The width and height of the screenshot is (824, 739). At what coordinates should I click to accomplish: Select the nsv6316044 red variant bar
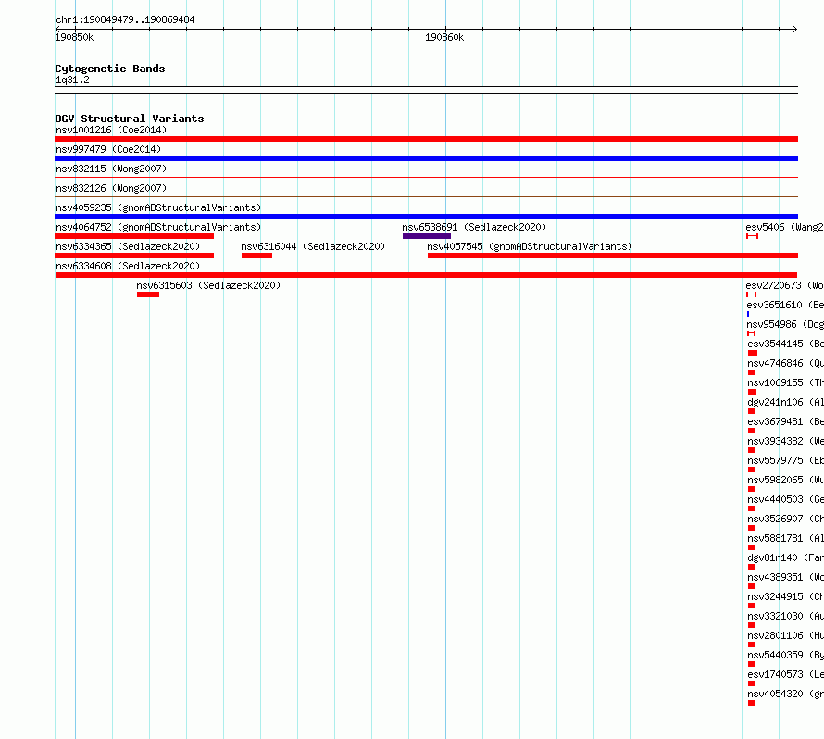(257, 256)
